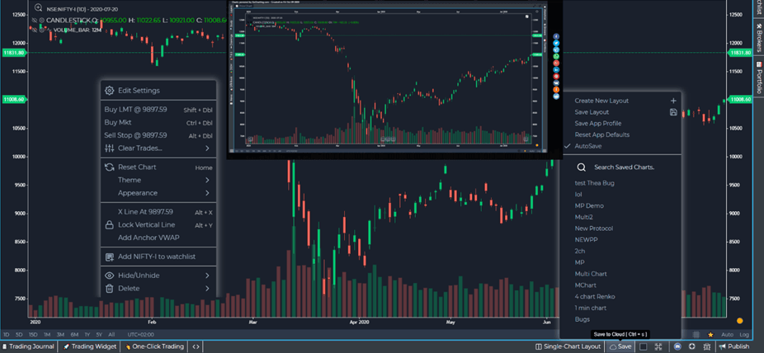This screenshot has height=353, width=764.
Task: Select Edit Settings from context menu
Action: 139,91
